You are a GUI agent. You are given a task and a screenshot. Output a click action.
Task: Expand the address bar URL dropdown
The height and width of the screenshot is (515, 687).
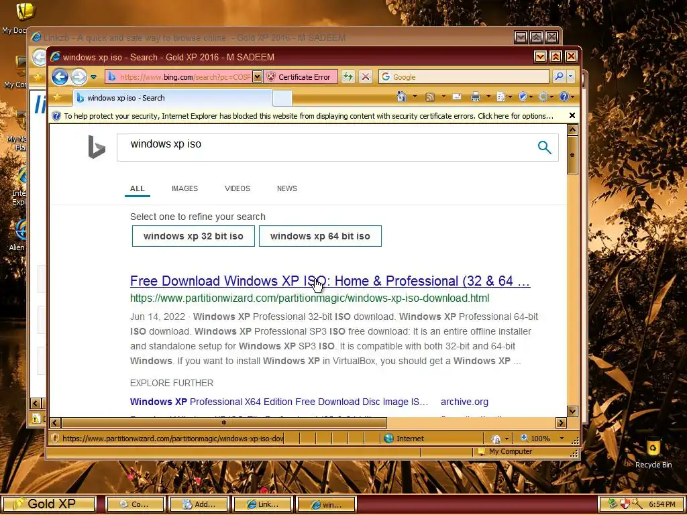[x=257, y=77]
